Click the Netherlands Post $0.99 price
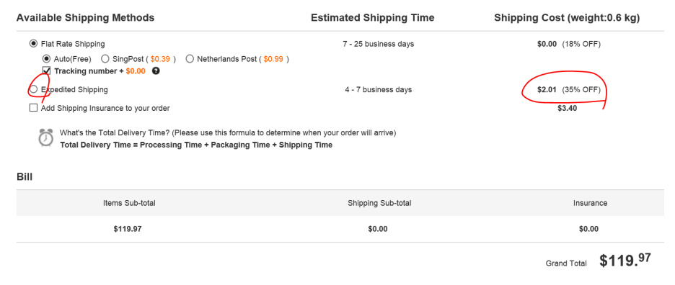 [273, 59]
